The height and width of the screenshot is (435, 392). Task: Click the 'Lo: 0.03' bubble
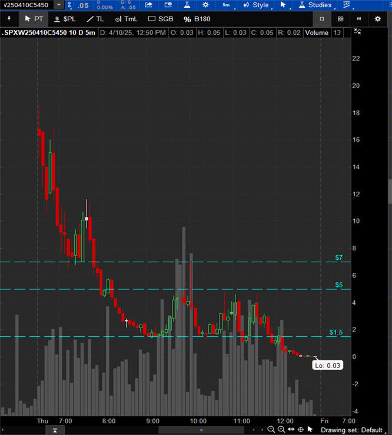click(x=327, y=366)
